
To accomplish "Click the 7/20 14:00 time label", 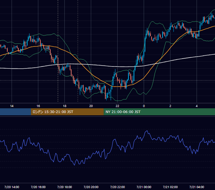I will coord(12,187).
